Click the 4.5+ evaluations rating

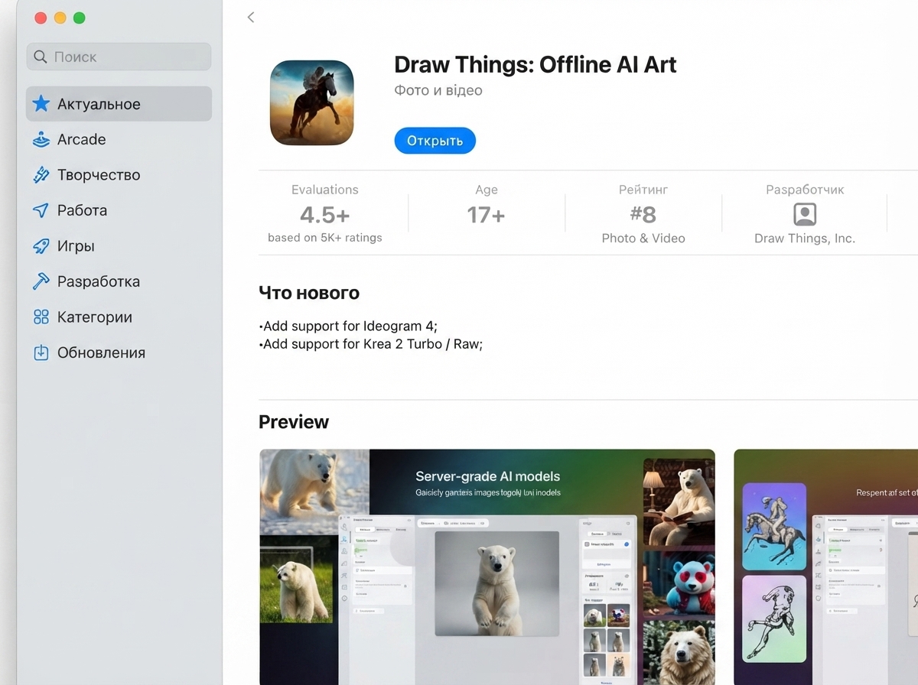pyautogui.click(x=325, y=215)
